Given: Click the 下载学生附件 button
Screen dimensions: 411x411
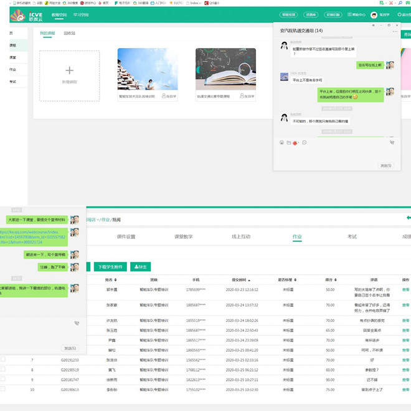Looking at the screenshot, I should click(111, 267).
